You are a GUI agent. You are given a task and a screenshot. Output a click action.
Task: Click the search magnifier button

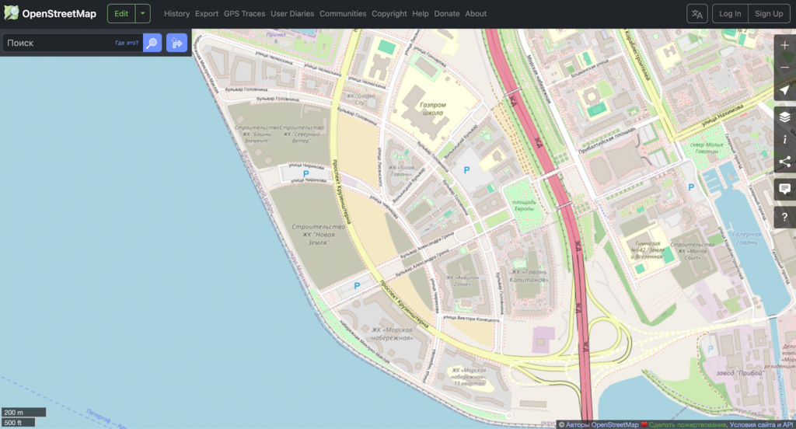[152, 43]
